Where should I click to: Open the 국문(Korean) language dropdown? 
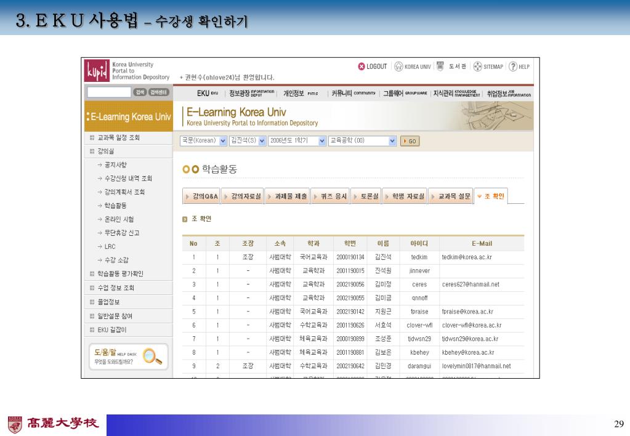203,140
